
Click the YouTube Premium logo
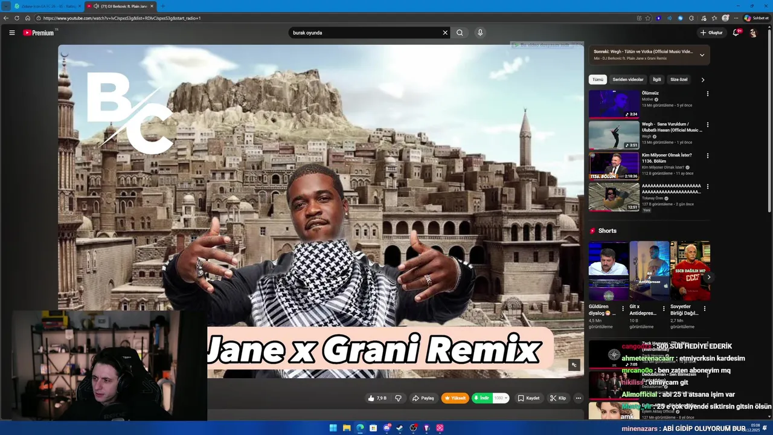(39, 33)
